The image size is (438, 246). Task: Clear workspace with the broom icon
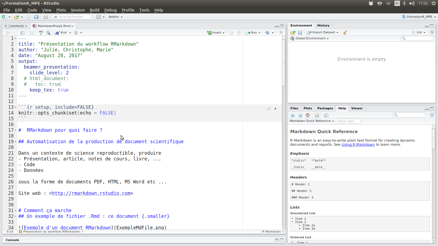point(345,32)
